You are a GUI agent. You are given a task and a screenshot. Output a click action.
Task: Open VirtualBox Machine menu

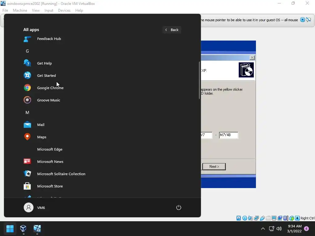20,10
